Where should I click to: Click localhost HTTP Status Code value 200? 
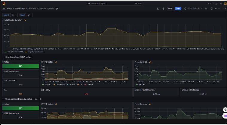21,75
